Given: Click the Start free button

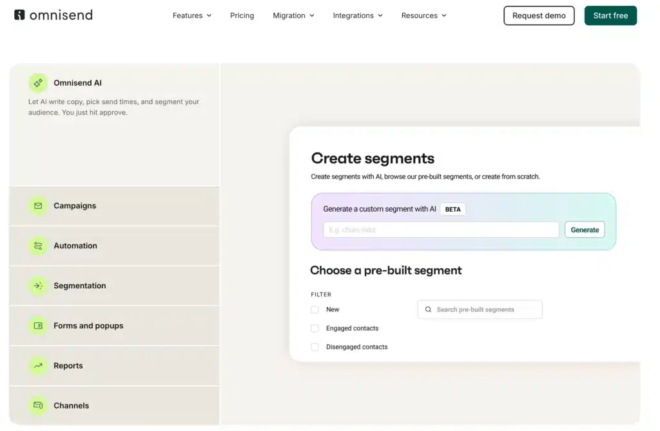Looking at the screenshot, I should 610,15.
